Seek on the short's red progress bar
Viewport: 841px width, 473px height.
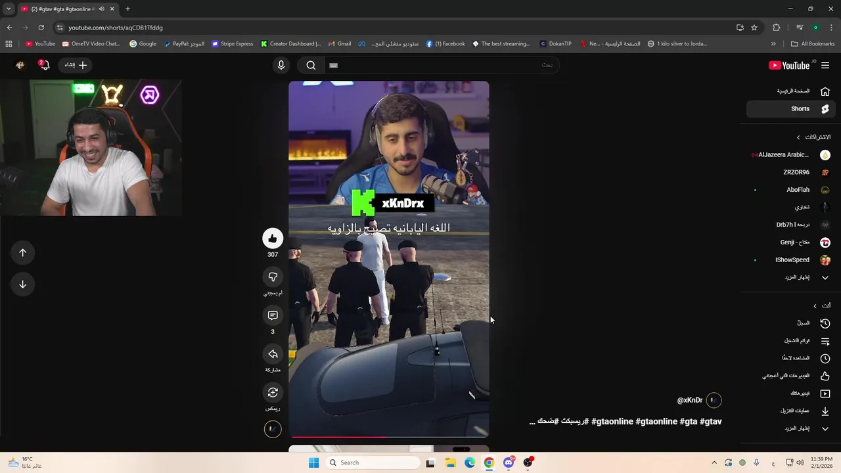coord(389,436)
